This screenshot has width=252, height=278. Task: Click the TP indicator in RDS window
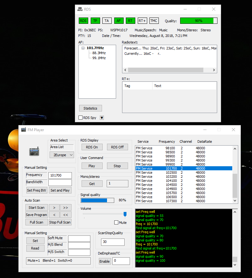[x=95, y=21]
